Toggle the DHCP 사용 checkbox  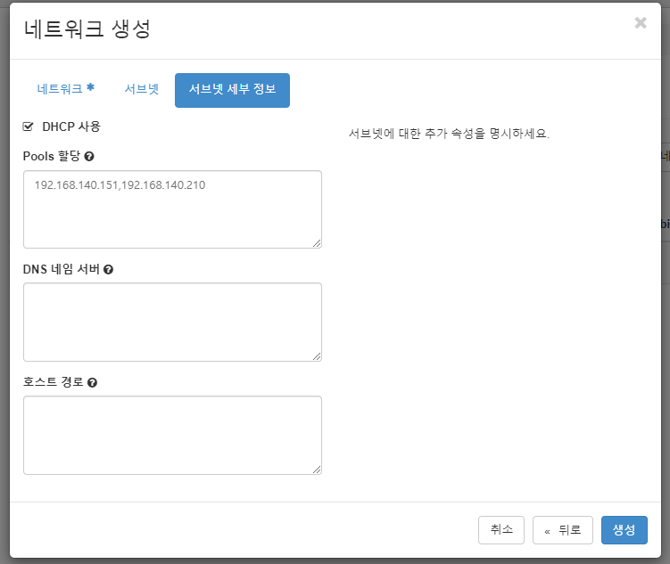pyautogui.click(x=28, y=127)
